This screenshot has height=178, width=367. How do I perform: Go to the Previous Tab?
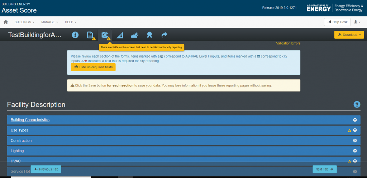coord(46,169)
